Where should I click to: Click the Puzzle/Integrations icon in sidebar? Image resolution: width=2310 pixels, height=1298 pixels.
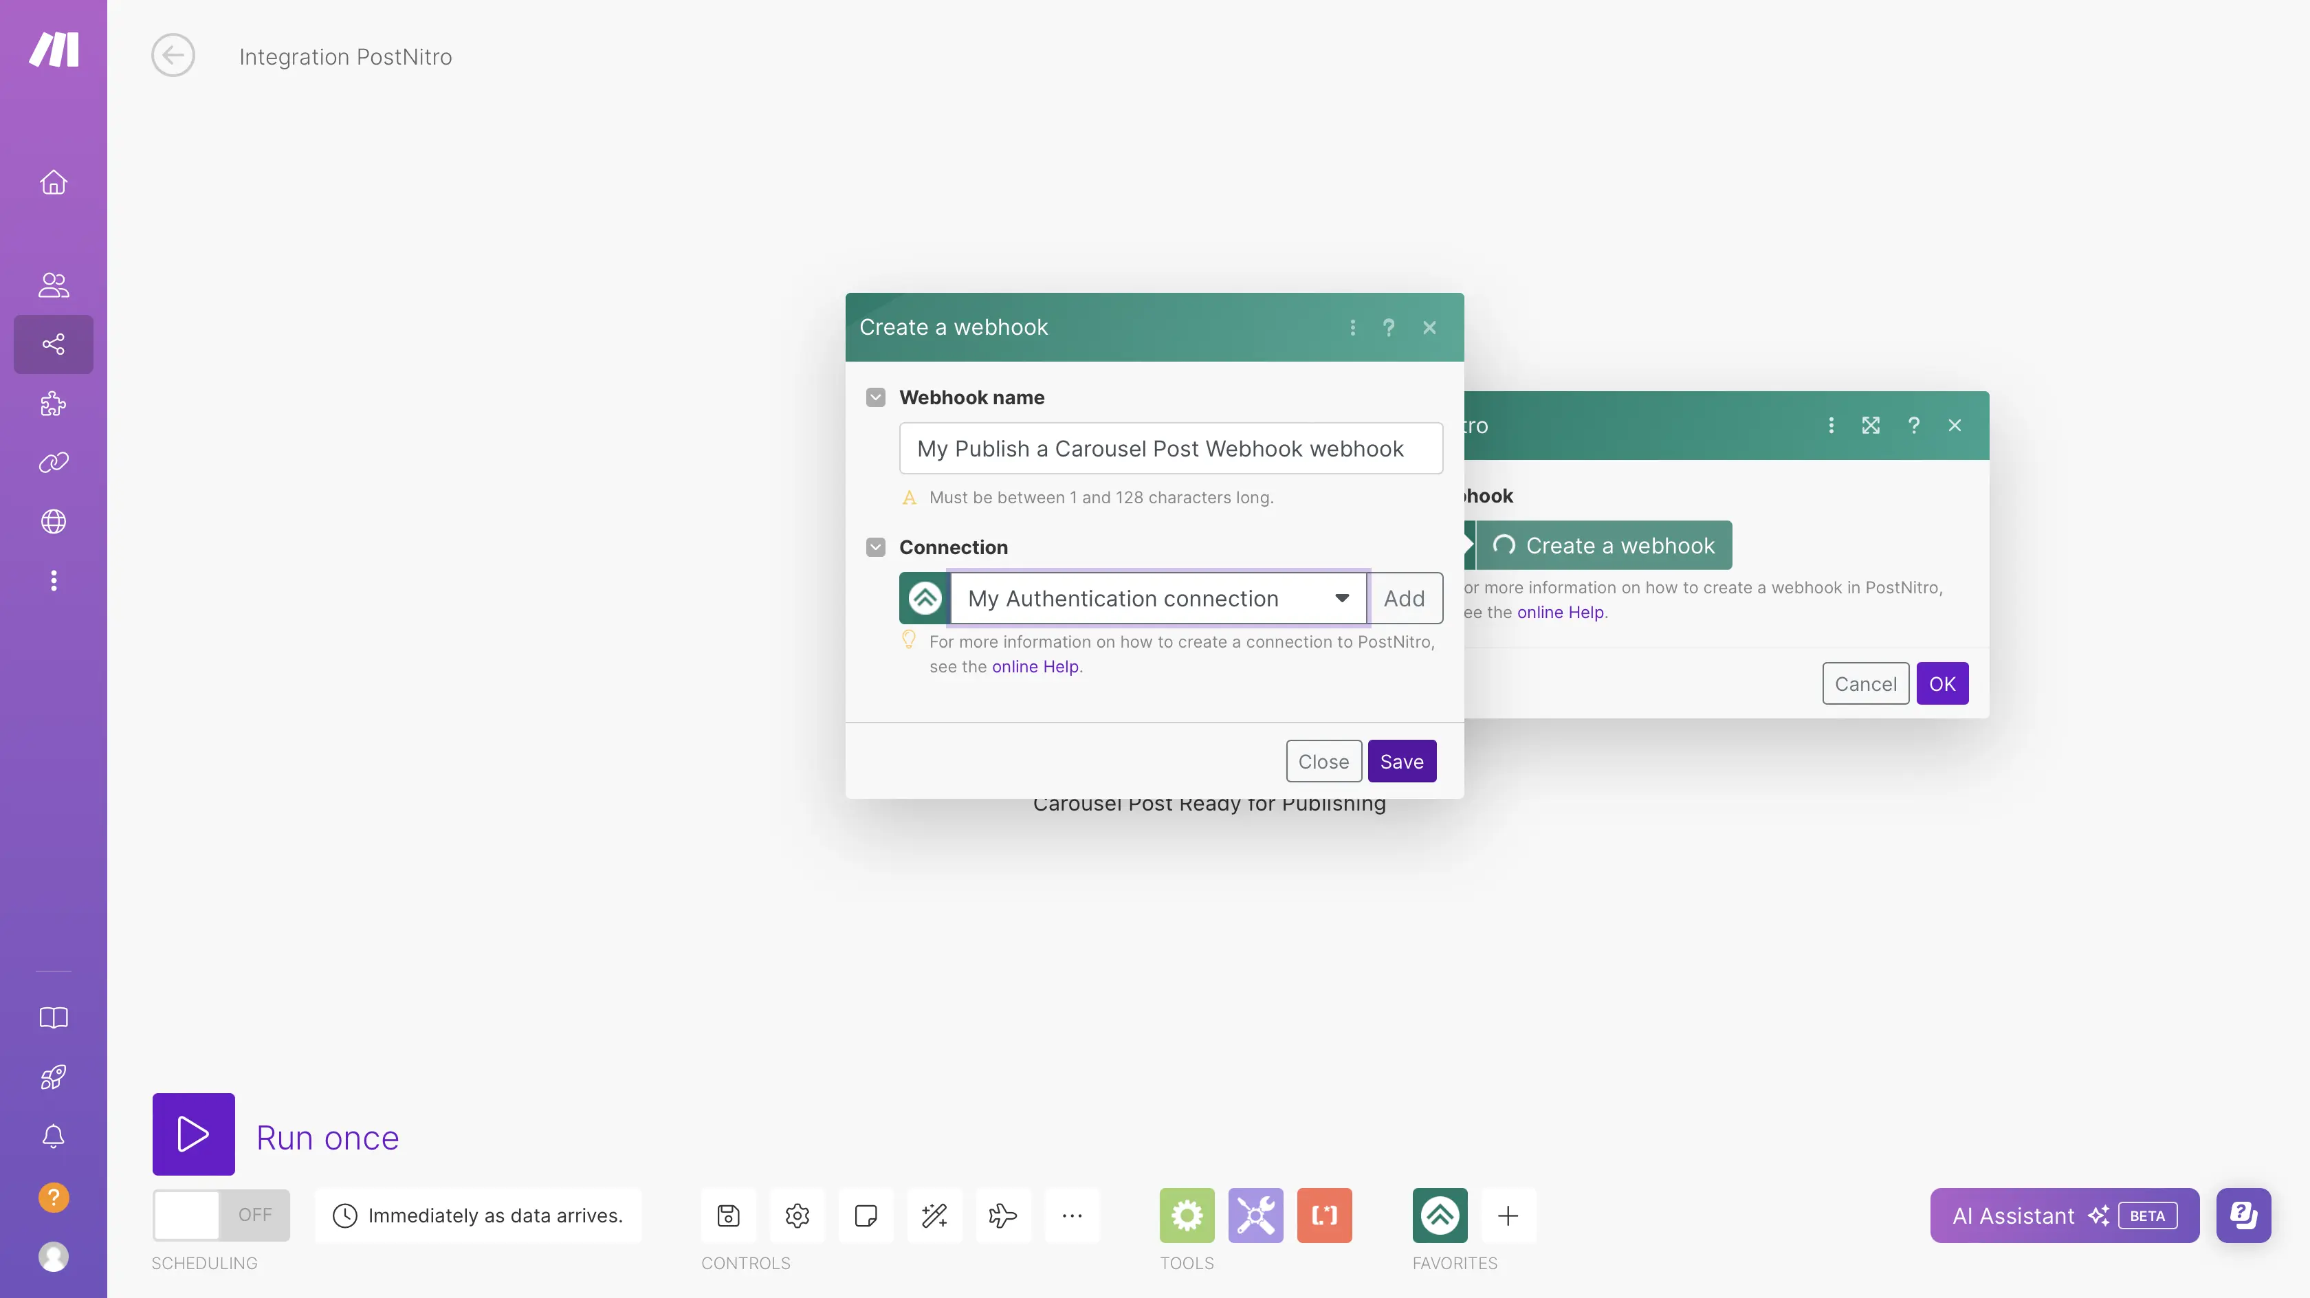point(54,403)
